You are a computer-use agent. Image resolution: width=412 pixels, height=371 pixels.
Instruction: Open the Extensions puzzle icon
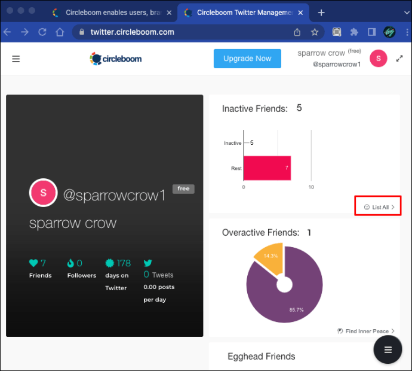point(354,32)
